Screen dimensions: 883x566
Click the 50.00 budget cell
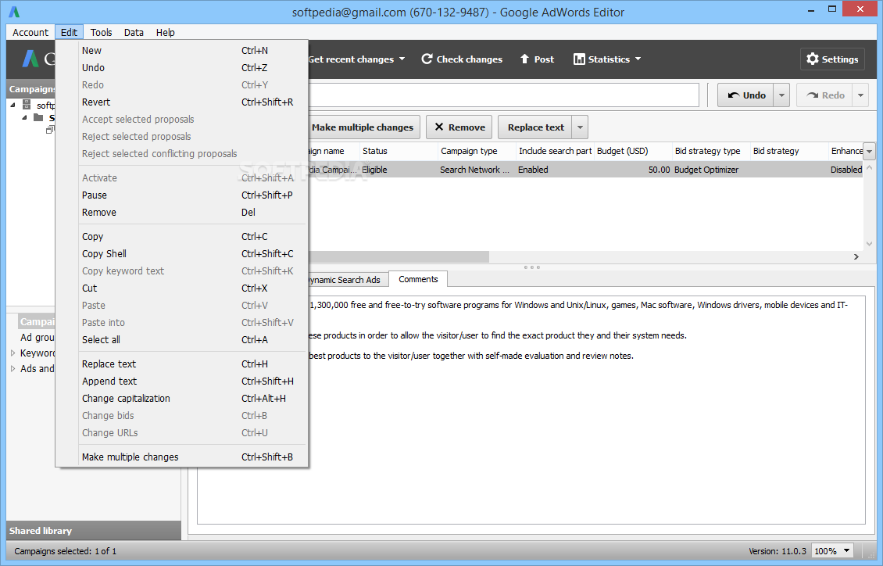[634, 170]
